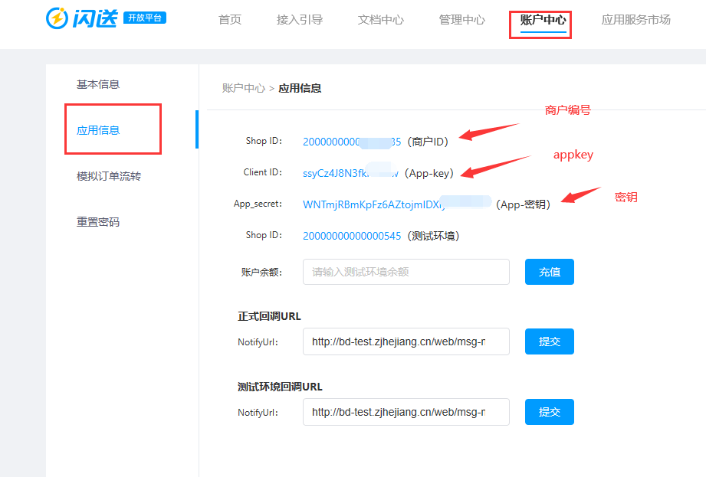Click 账户中心 breadcrumb link
The image size is (706, 477).
(x=243, y=88)
